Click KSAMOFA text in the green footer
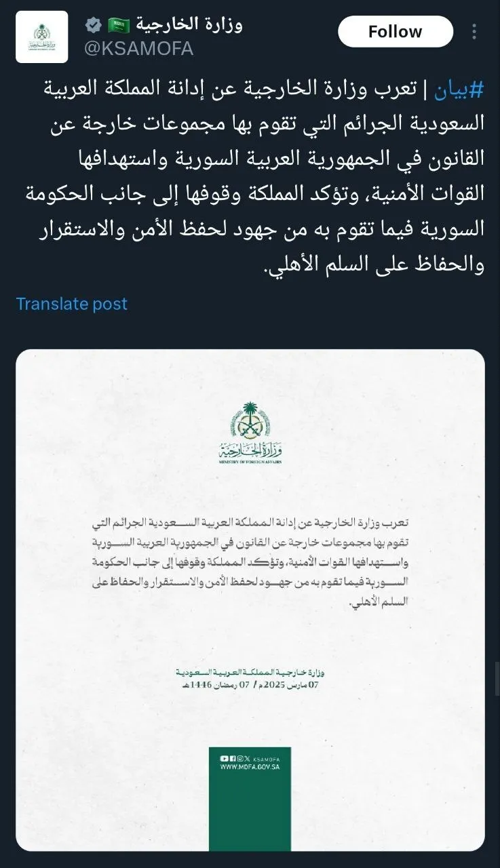The height and width of the screenshot is (868, 500). coord(267,759)
